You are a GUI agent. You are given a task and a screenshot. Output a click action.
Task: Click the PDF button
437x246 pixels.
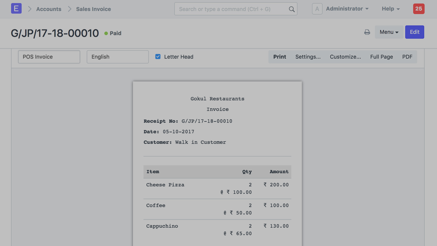pos(407,57)
